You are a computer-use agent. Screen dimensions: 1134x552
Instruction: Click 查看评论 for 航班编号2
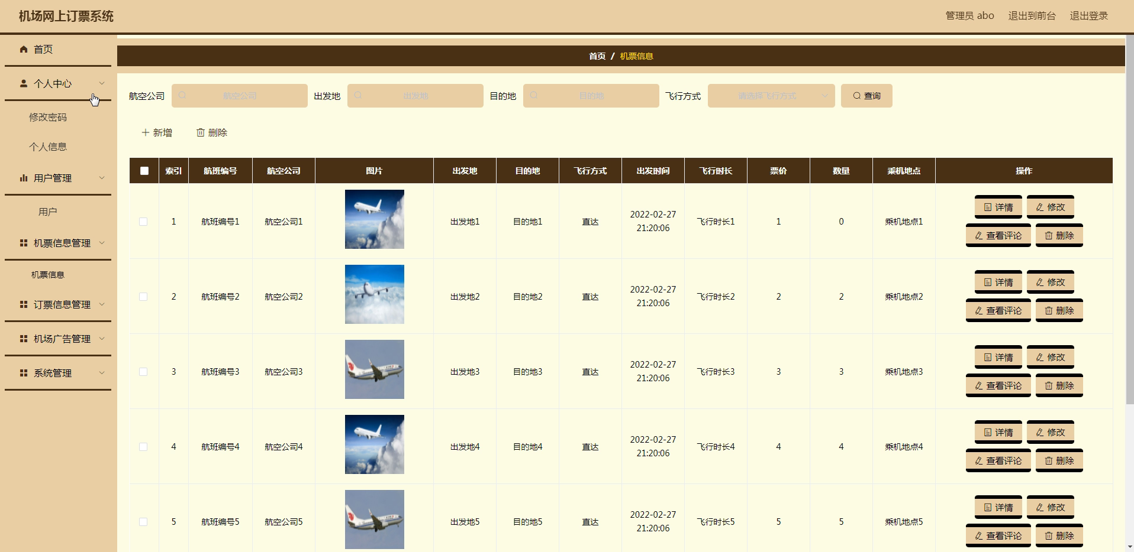pos(998,310)
